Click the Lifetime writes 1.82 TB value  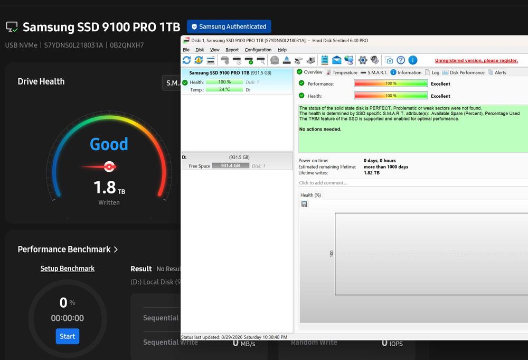pos(371,172)
